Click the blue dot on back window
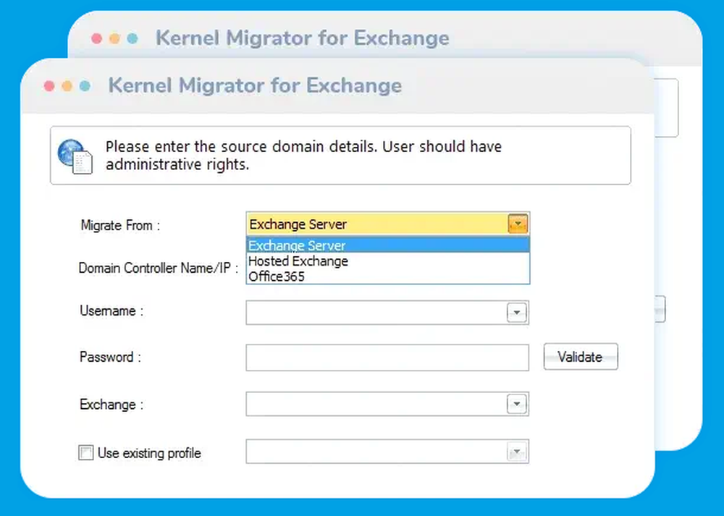 132,38
